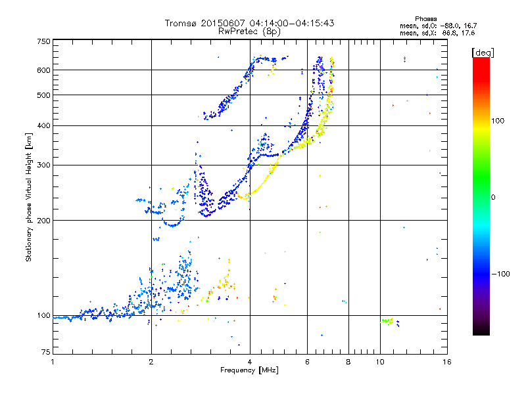
Task: Click the 'Frequency [MHz]' axis label
Action: click(249, 370)
